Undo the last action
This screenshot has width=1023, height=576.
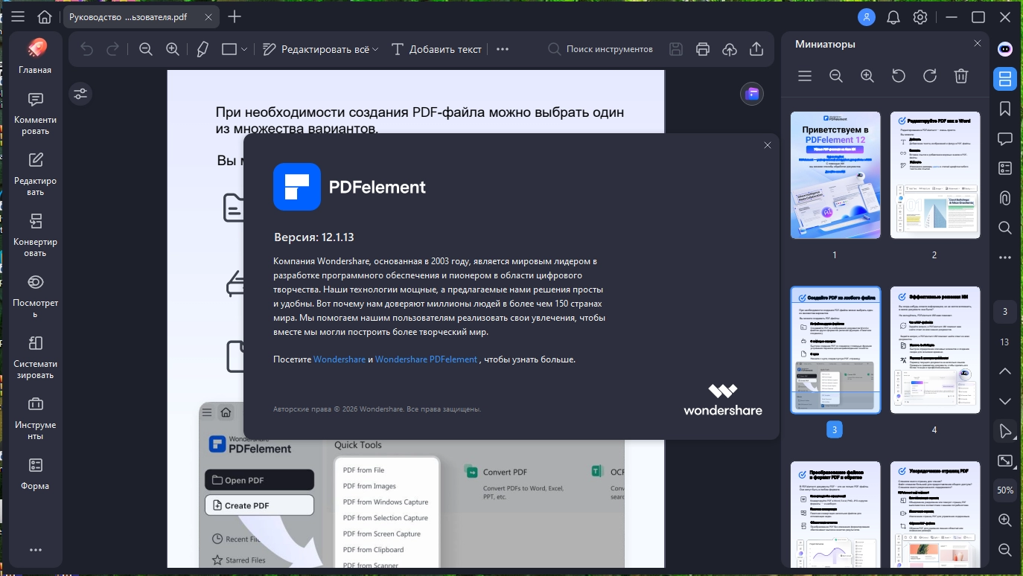(87, 49)
